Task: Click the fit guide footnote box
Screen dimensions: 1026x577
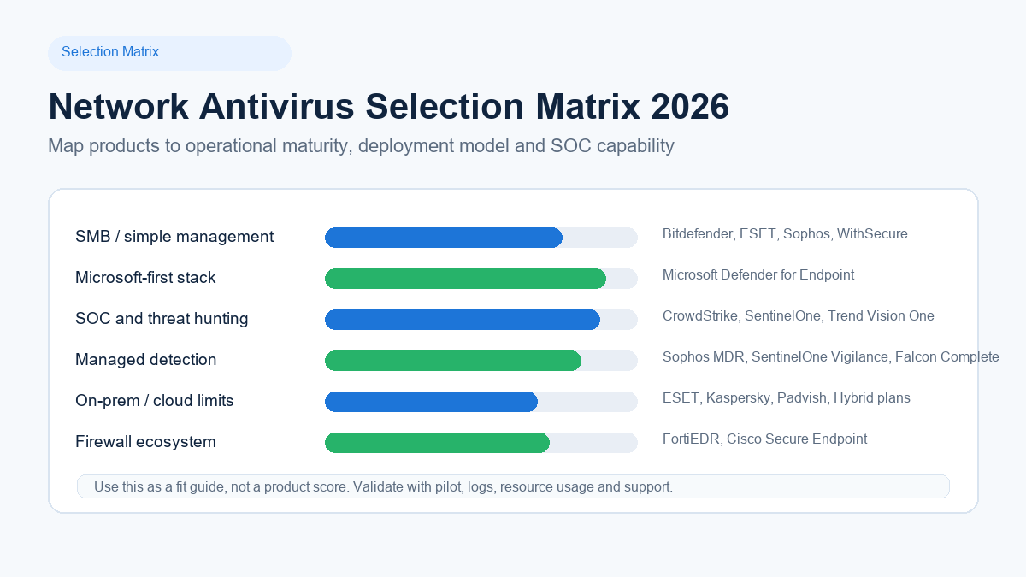Action: (513, 486)
